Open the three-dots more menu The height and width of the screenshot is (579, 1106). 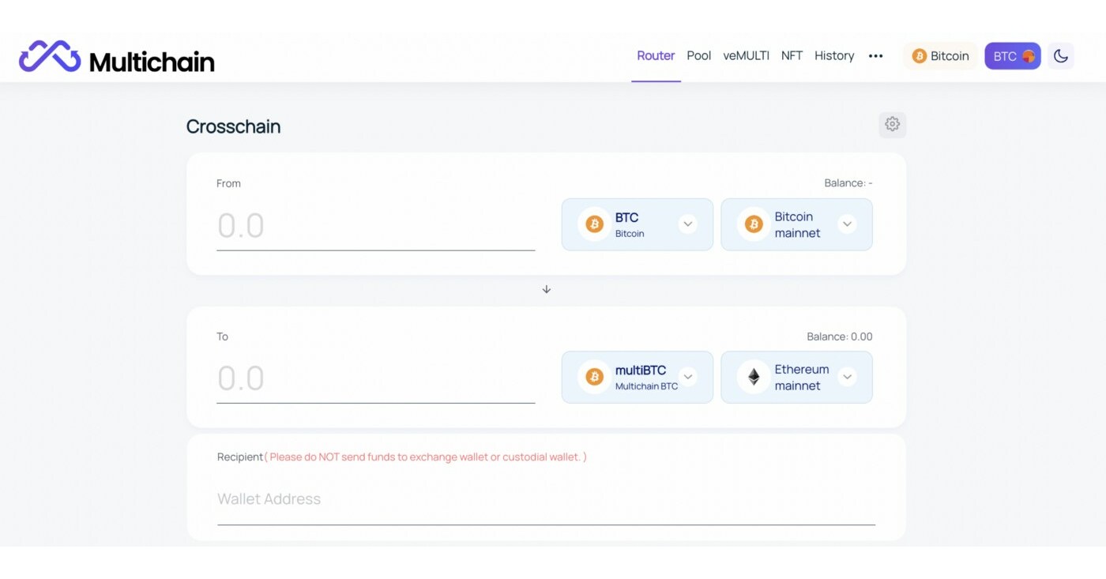(875, 56)
